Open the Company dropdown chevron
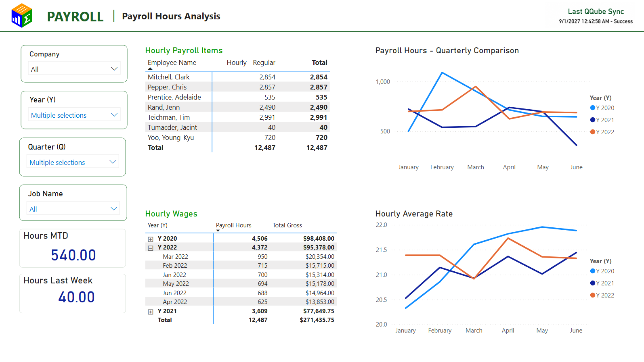 click(x=114, y=69)
